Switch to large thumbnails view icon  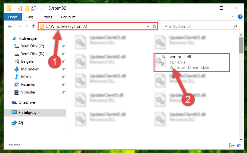(239, 145)
